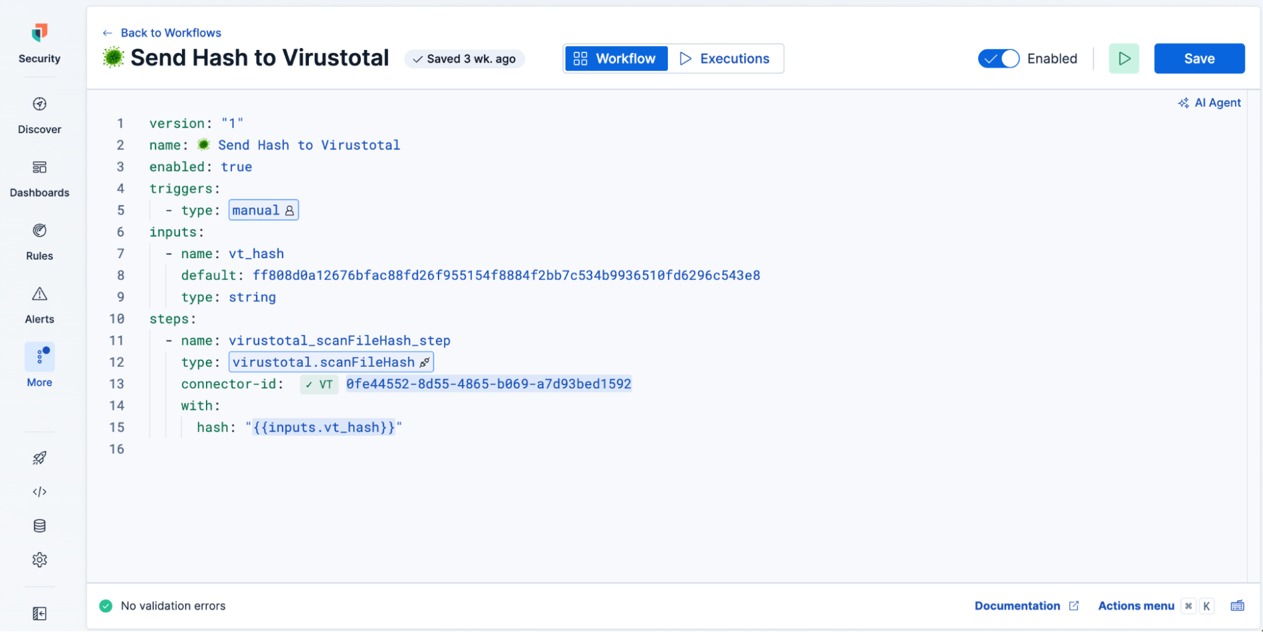Open the Actions menu
Image resolution: width=1263 pixels, height=632 pixels.
[x=1136, y=606]
